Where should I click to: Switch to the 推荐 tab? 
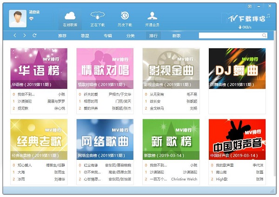62,36
